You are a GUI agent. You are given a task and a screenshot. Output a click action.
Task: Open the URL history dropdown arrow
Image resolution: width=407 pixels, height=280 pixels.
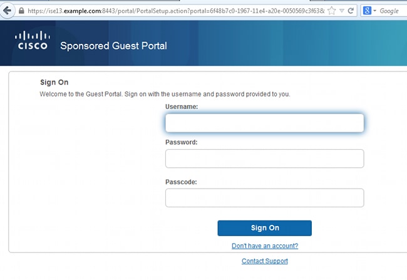tap(342, 11)
